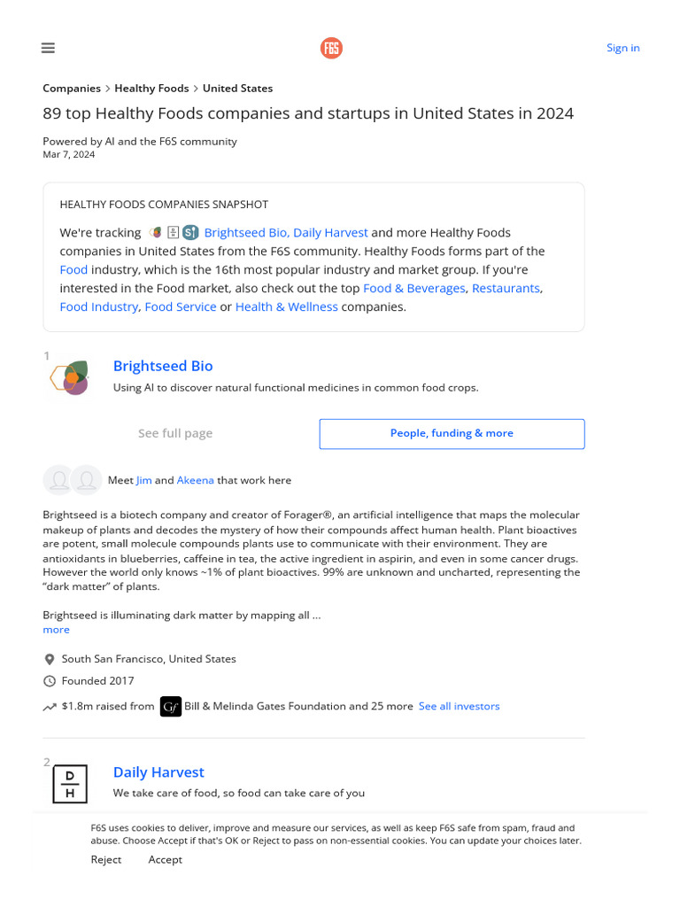Click the Gates Foundation investor icon
The width and height of the screenshot is (680, 907).
(x=171, y=706)
